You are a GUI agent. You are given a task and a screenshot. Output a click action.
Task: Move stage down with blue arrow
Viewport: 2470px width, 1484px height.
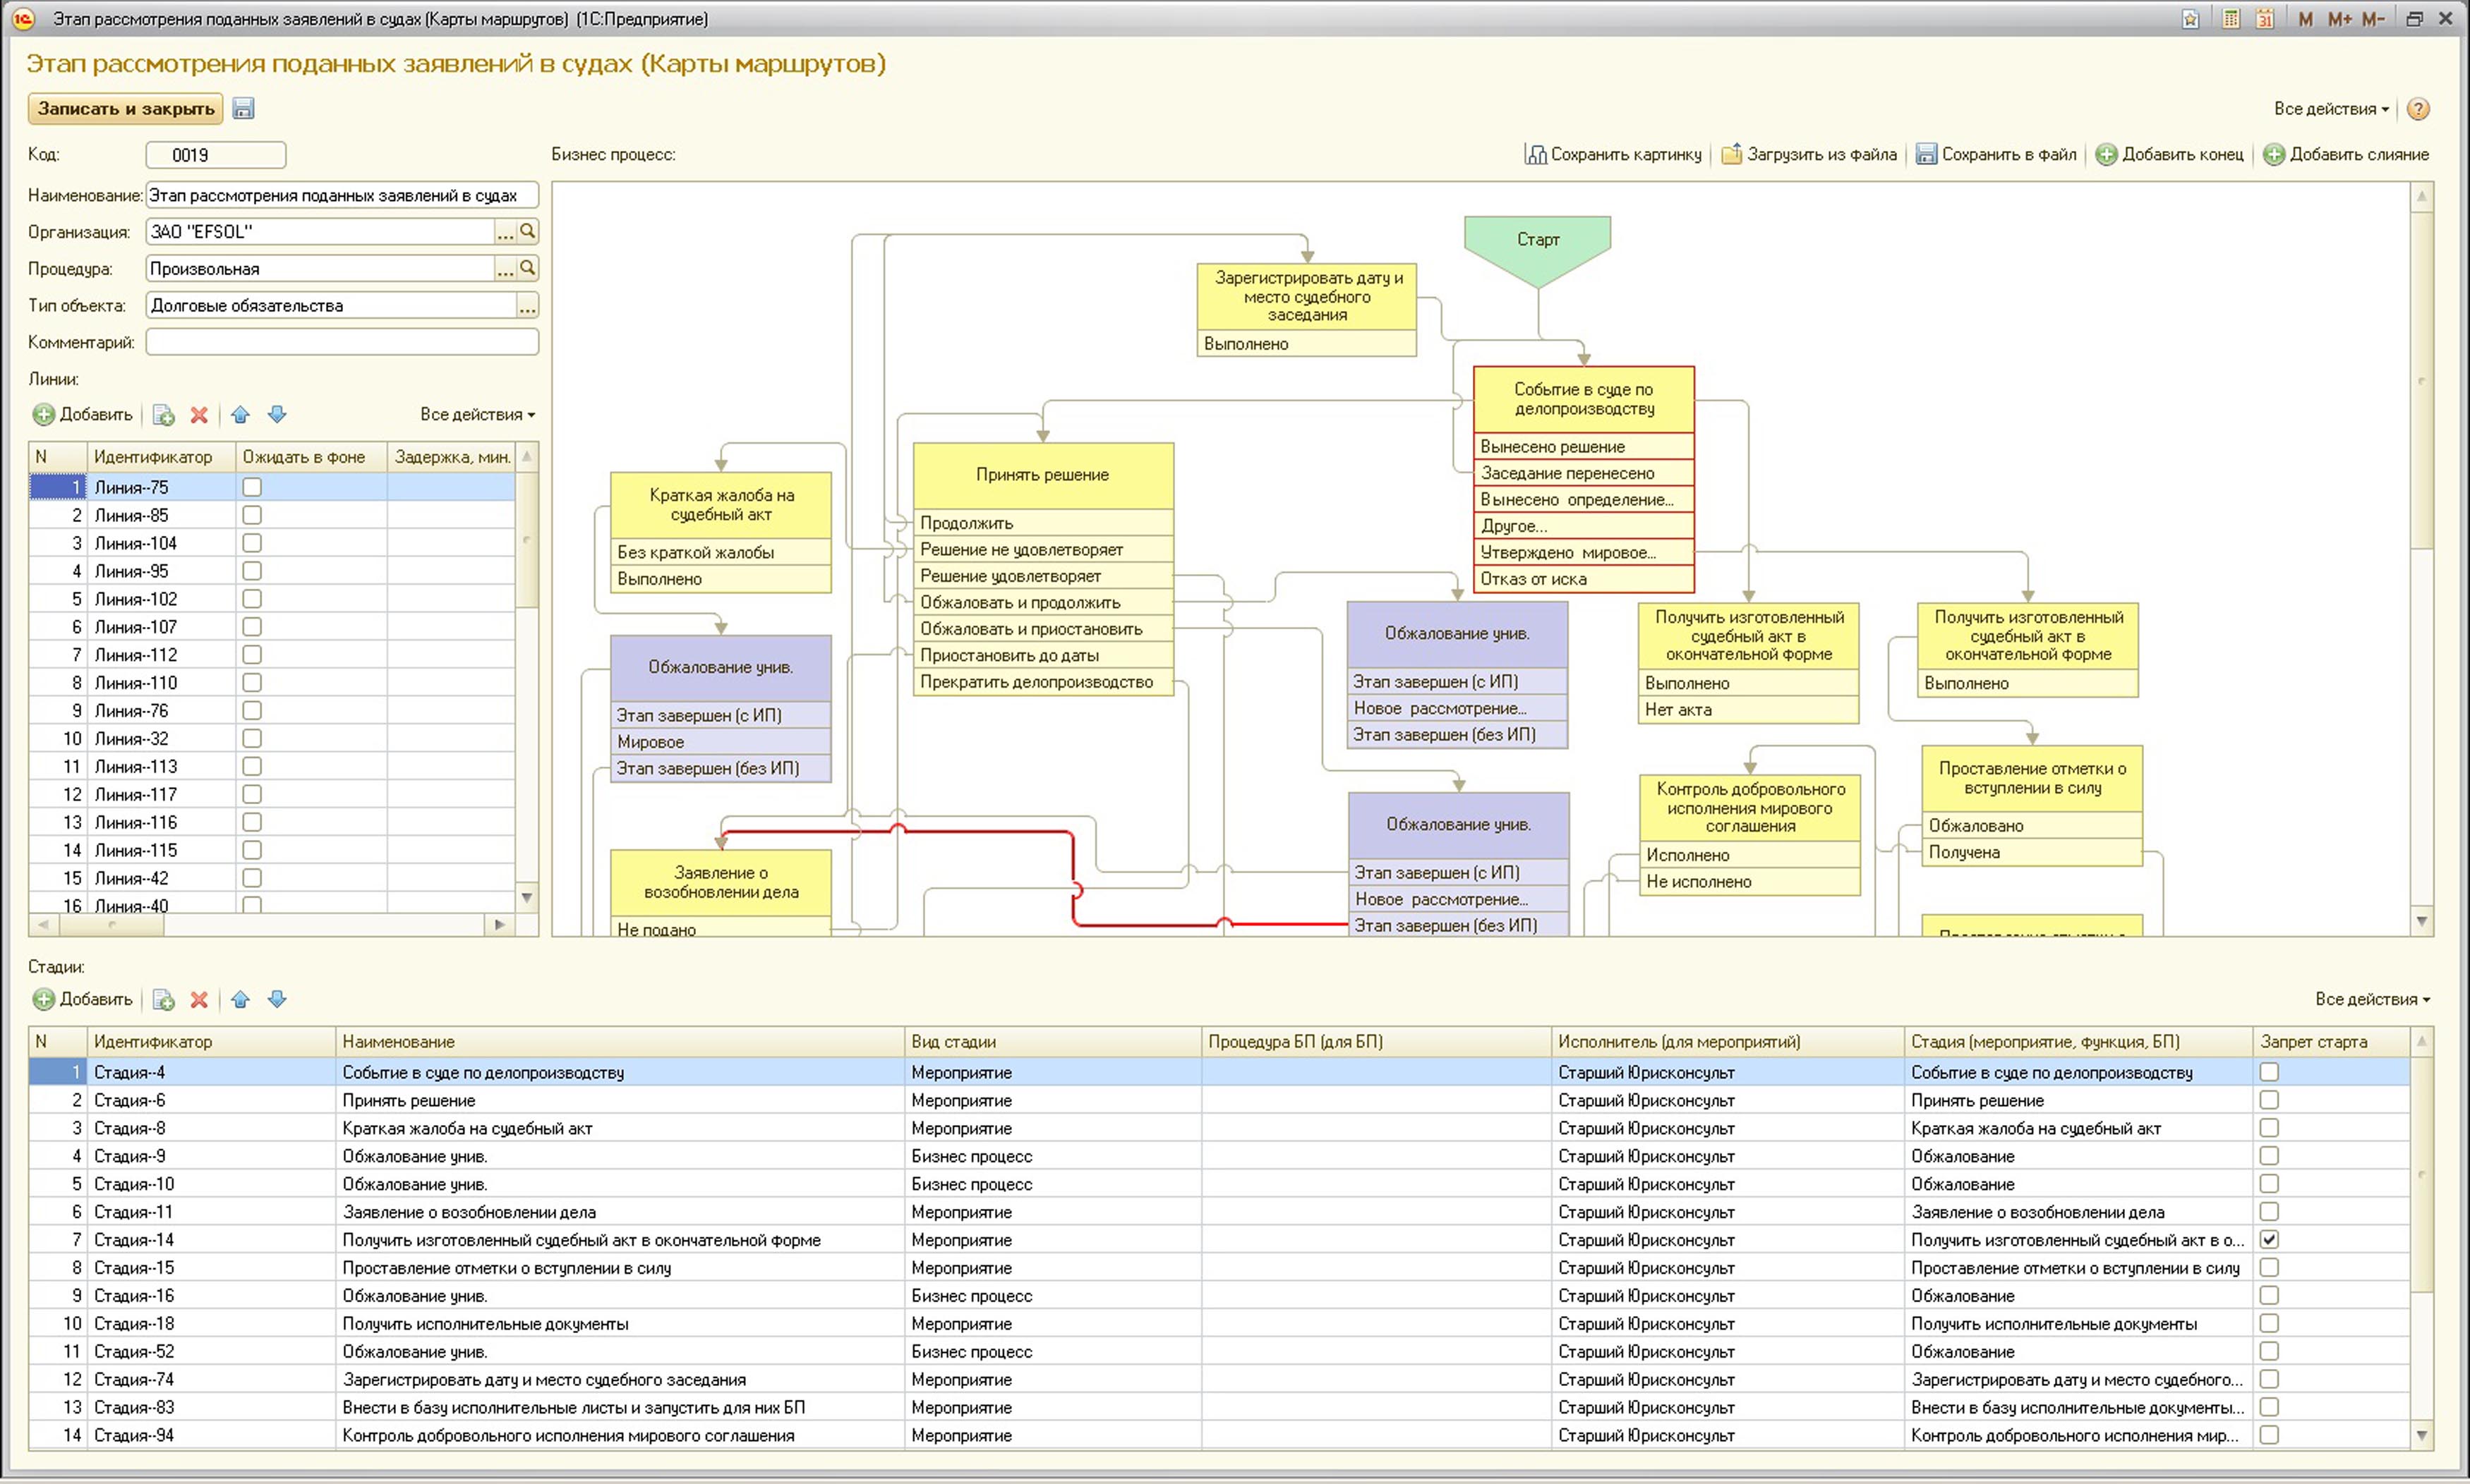coord(277,999)
